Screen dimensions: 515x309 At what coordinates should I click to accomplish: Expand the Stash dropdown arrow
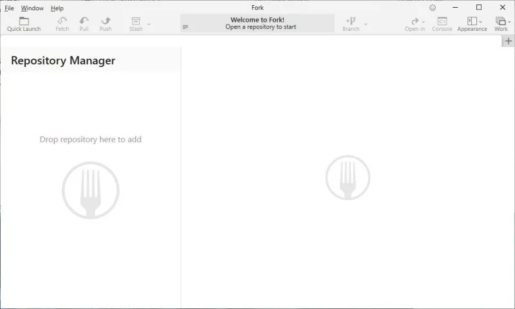149,24
